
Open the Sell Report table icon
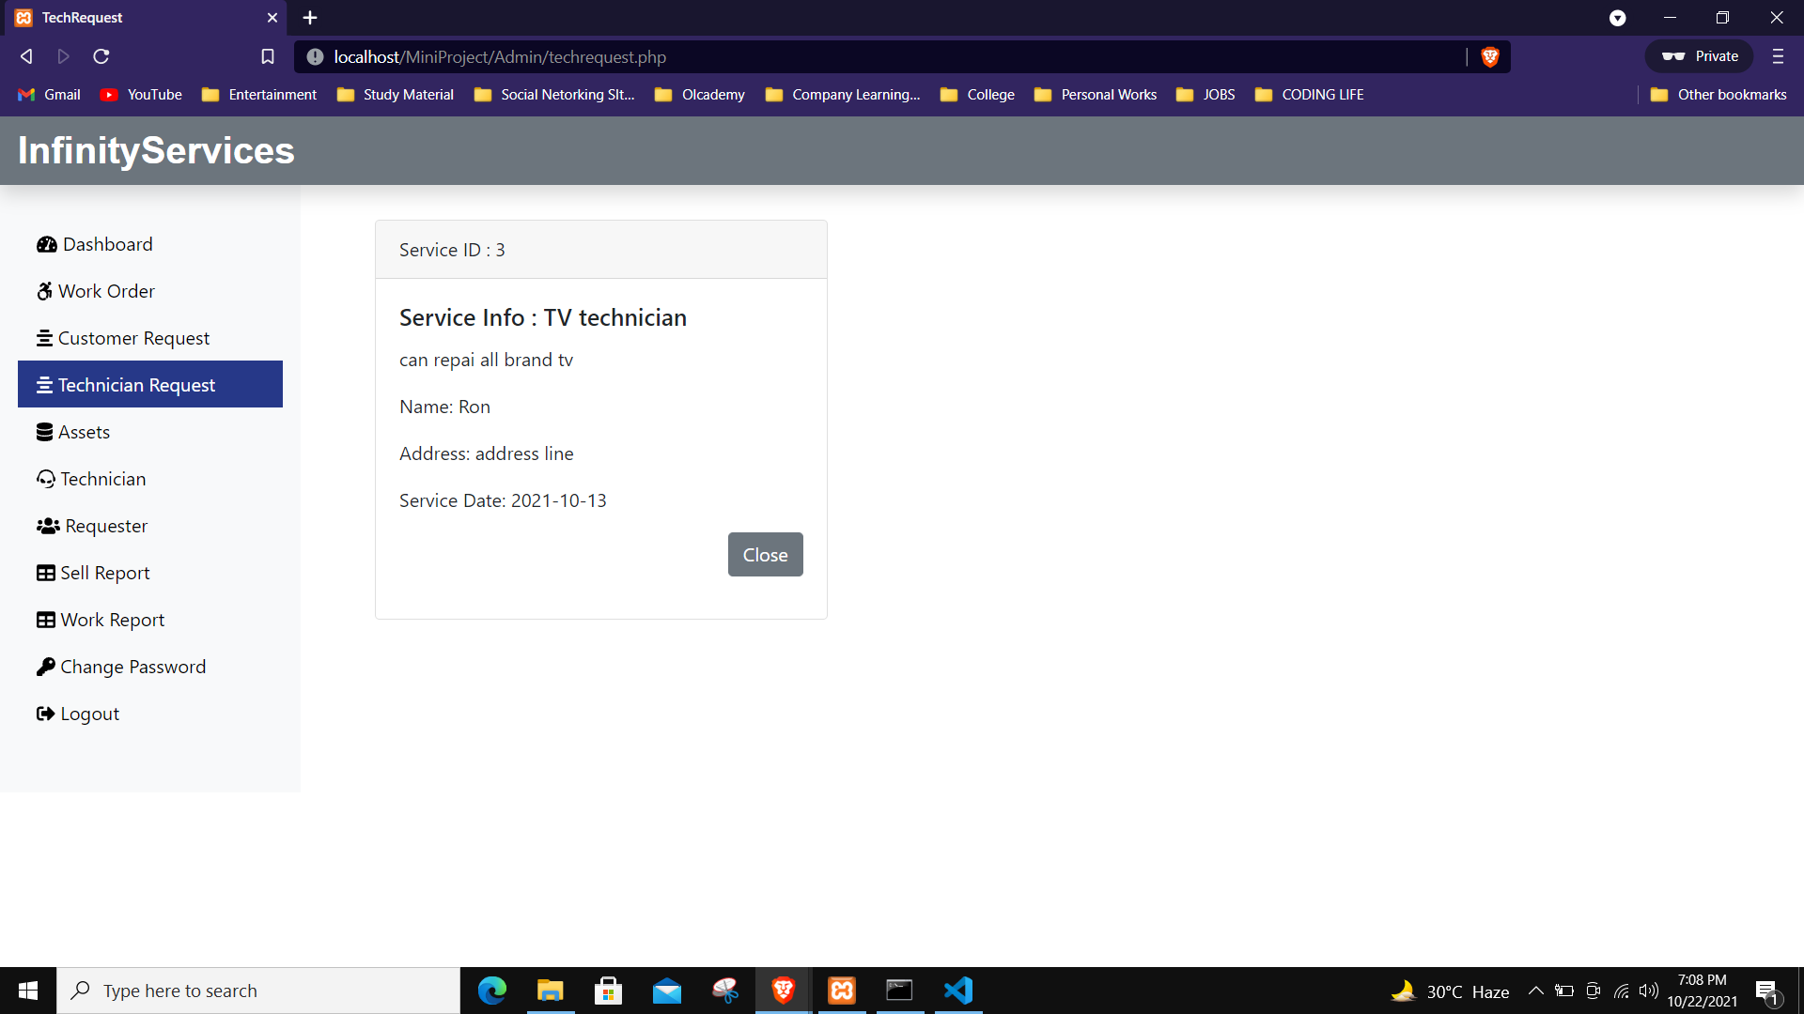[46, 573]
